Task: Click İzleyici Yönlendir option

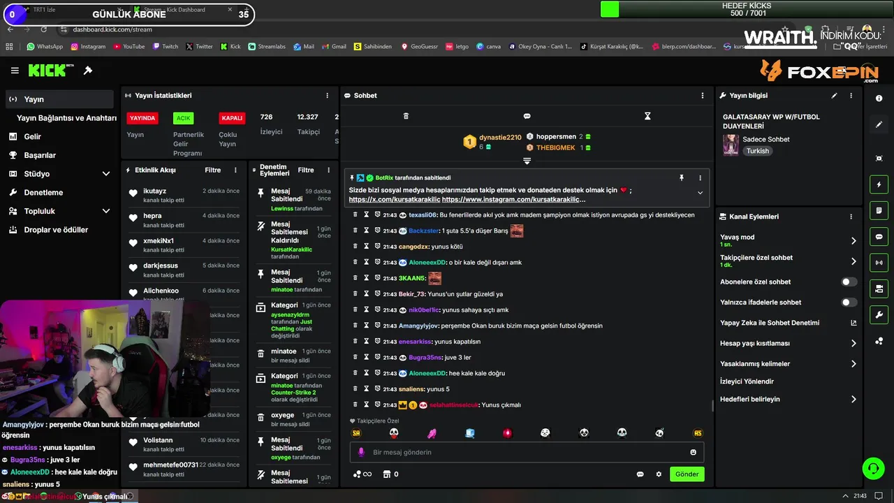Action: click(x=747, y=381)
